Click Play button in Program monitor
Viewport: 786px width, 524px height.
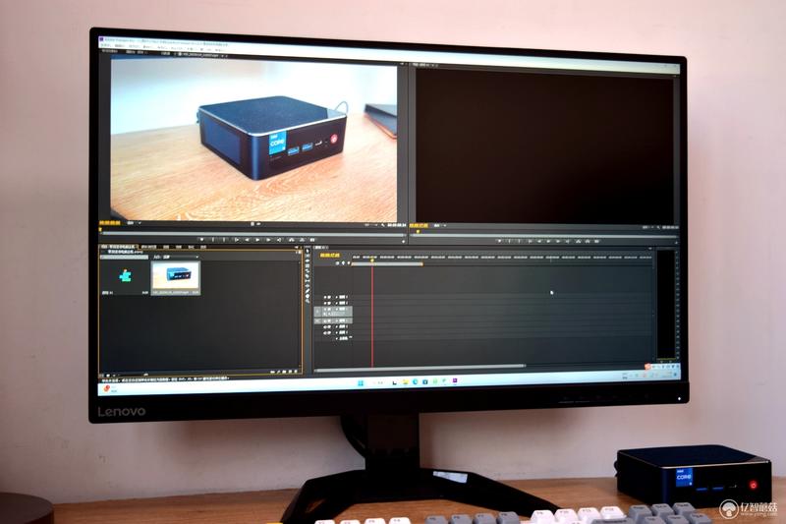[548, 241]
